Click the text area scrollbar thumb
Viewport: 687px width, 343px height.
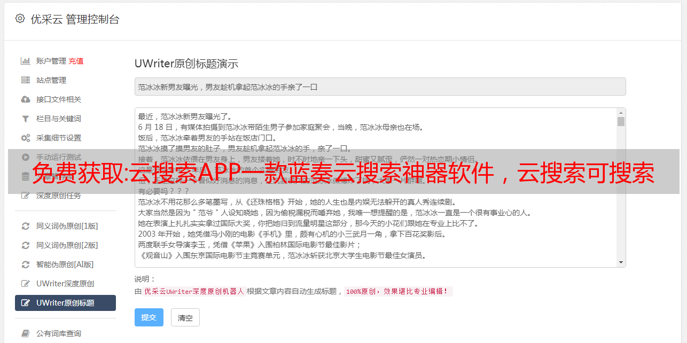coord(621,121)
